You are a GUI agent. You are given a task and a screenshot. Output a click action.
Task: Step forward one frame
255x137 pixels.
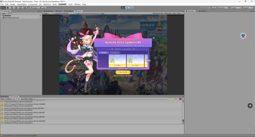(x=131, y=8)
